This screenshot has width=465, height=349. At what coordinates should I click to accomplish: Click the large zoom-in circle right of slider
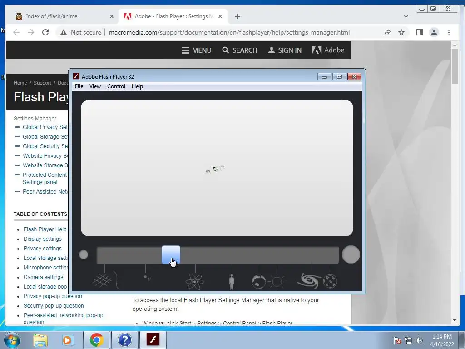coord(351,254)
